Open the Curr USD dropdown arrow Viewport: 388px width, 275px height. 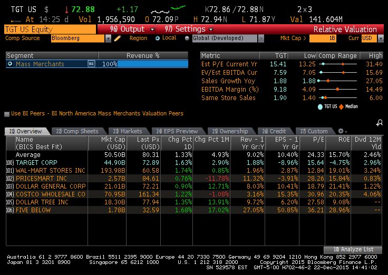381,38
